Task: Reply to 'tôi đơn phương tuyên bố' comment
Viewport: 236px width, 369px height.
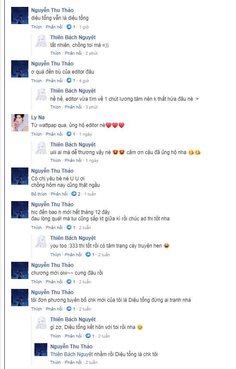Action: (54, 309)
